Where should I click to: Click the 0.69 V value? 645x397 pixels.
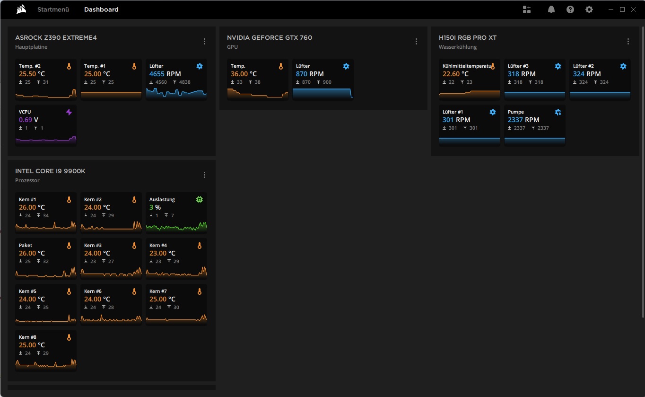[x=28, y=120]
